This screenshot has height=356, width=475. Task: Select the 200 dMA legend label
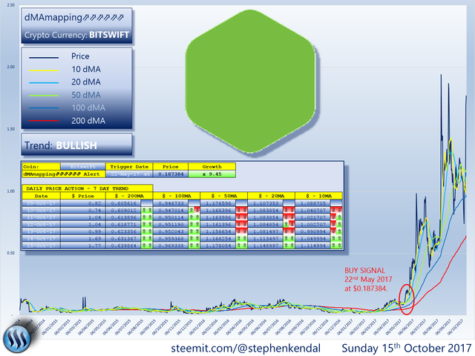pyautogui.click(x=88, y=121)
